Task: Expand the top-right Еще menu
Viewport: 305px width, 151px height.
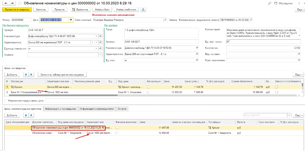Action: pyautogui.click(x=299, y=9)
